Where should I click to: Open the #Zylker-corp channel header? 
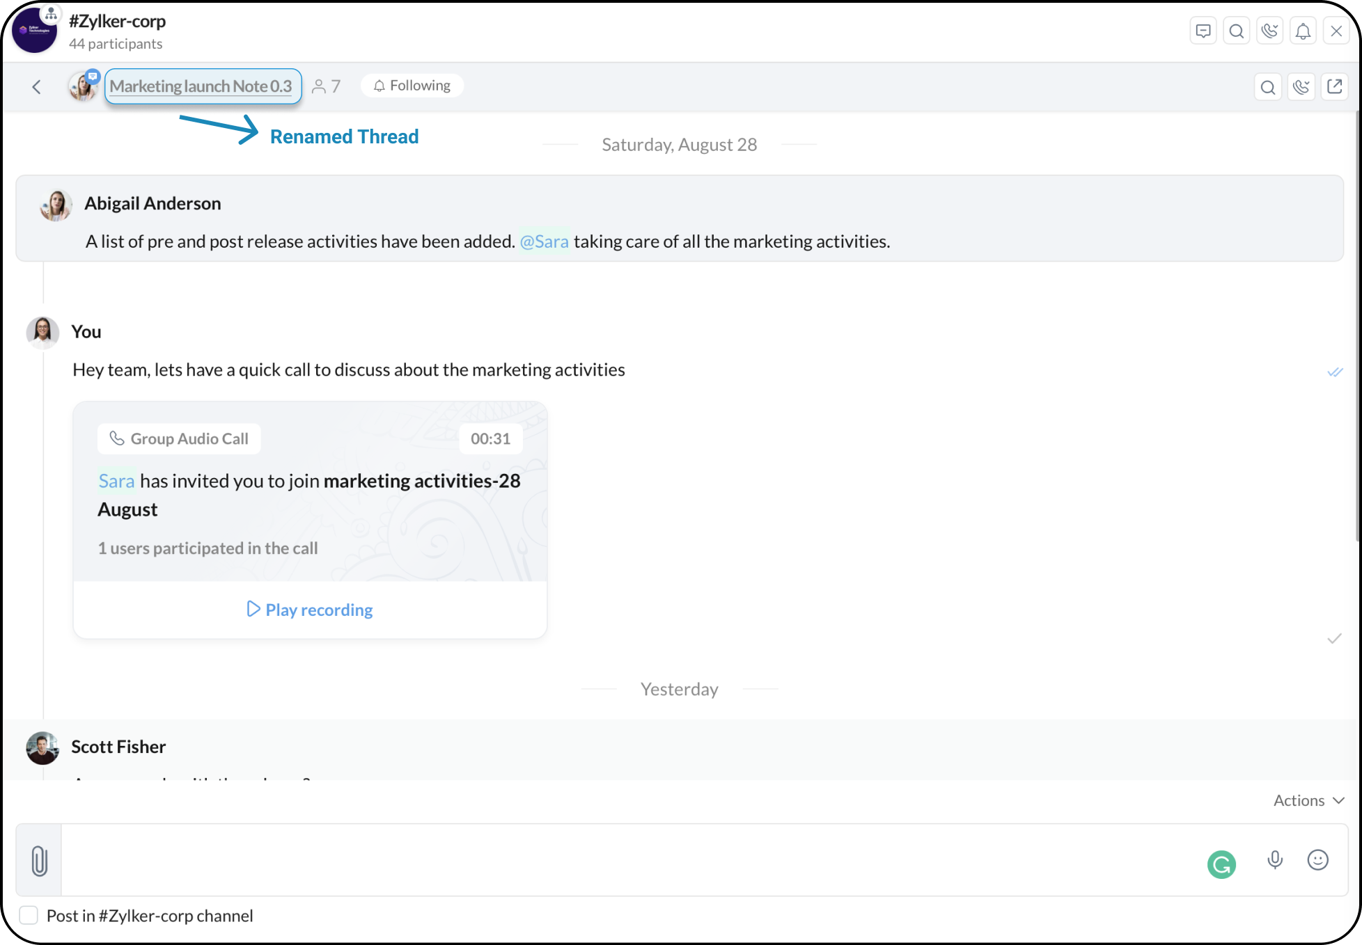117,22
